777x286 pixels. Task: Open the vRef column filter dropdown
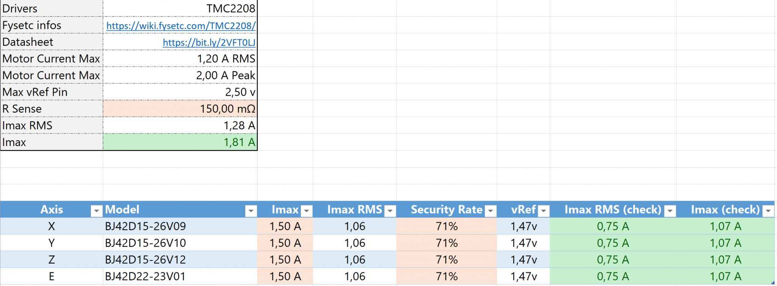click(544, 211)
